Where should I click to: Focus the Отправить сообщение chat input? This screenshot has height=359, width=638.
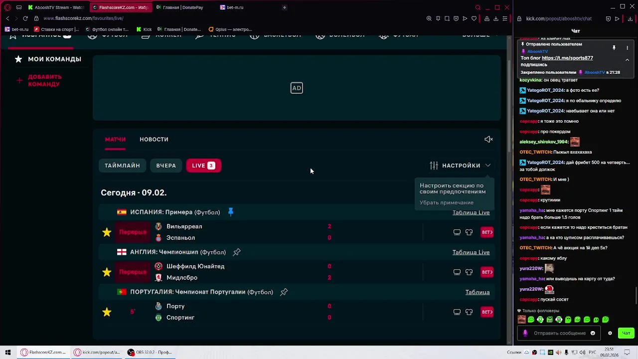click(x=559, y=333)
